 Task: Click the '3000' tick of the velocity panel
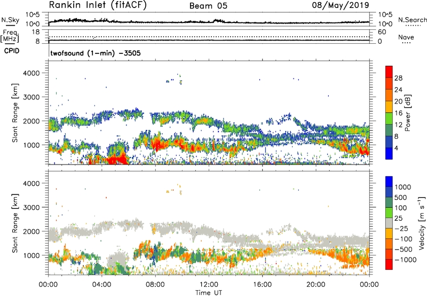31,207
